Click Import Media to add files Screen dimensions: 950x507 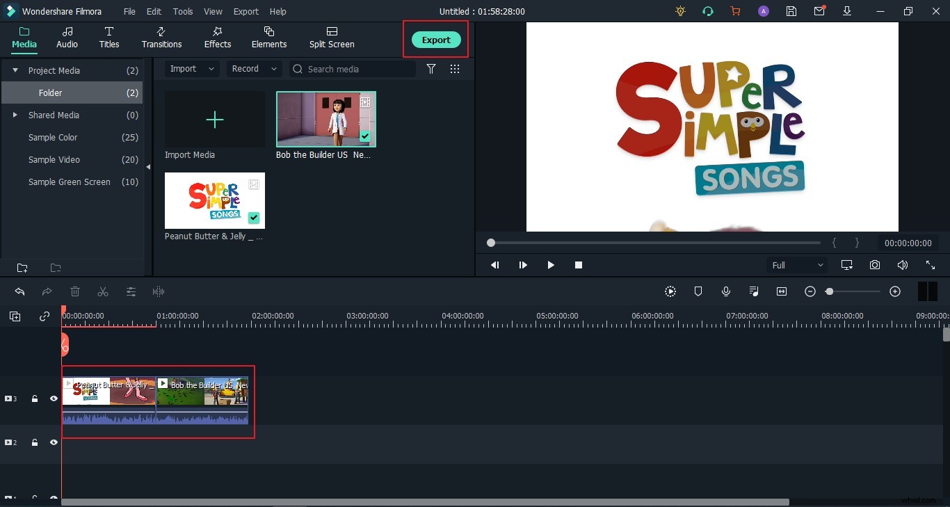[214, 120]
